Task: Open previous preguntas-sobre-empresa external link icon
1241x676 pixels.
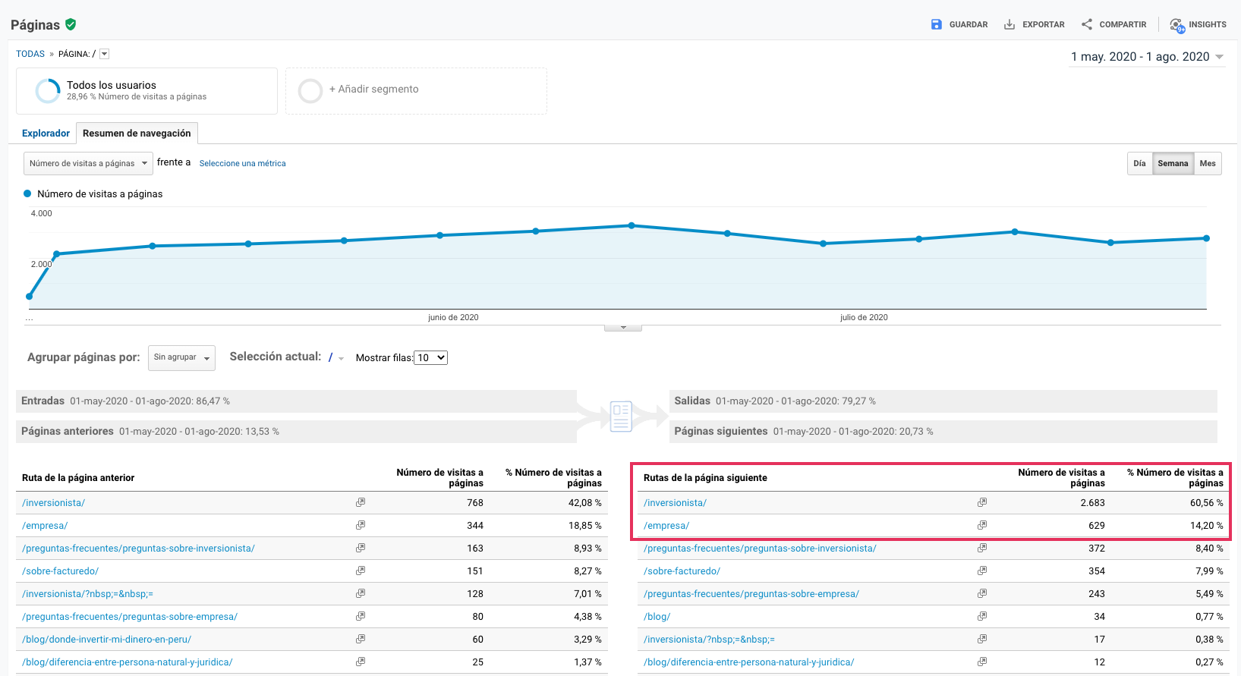Action: click(361, 616)
